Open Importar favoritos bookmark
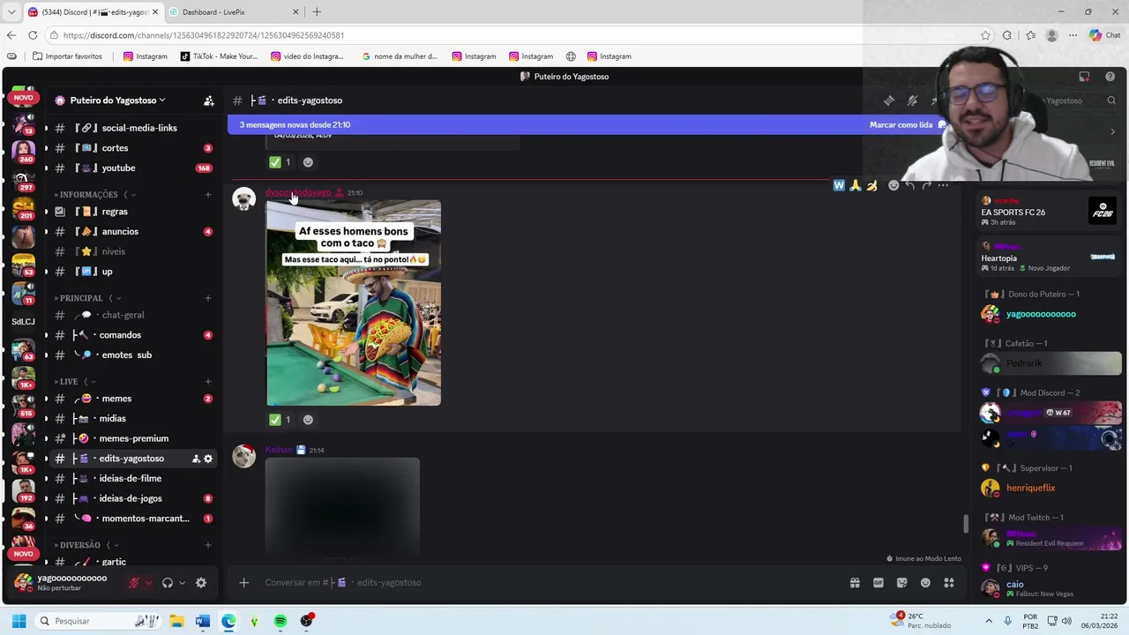 67,56
